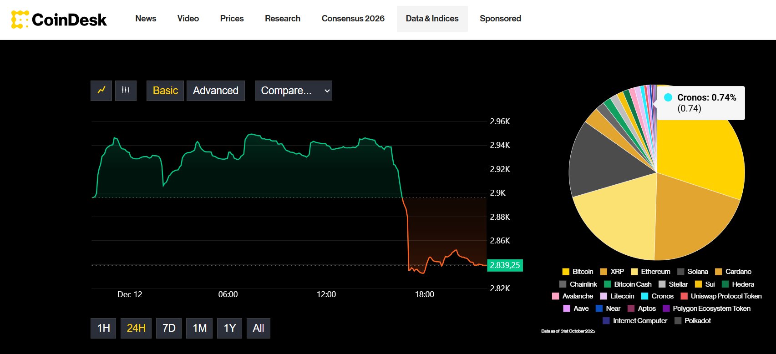
Task: Expand the Data & Indices menu
Action: (x=432, y=19)
